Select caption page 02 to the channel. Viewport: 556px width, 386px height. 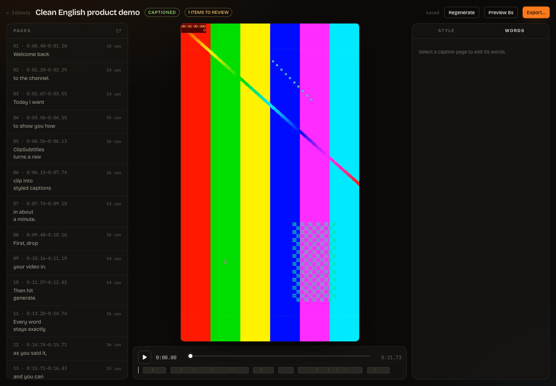point(67,74)
